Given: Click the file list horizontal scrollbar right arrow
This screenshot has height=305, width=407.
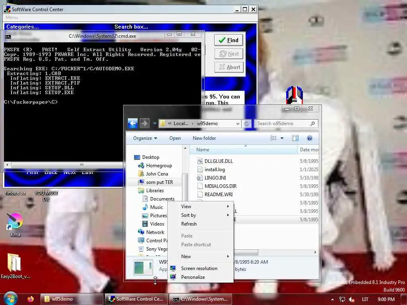Looking at the screenshot, I should click(x=315, y=252).
